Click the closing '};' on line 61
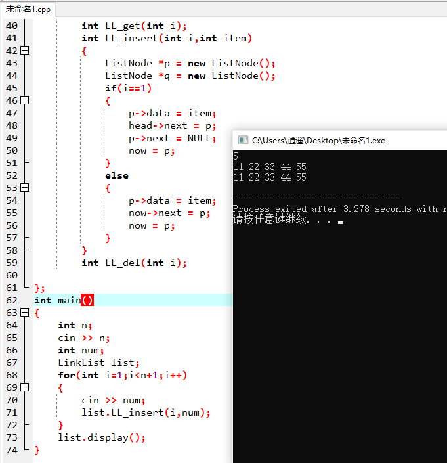This screenshot has height=463, width=447. pos(39,288)
